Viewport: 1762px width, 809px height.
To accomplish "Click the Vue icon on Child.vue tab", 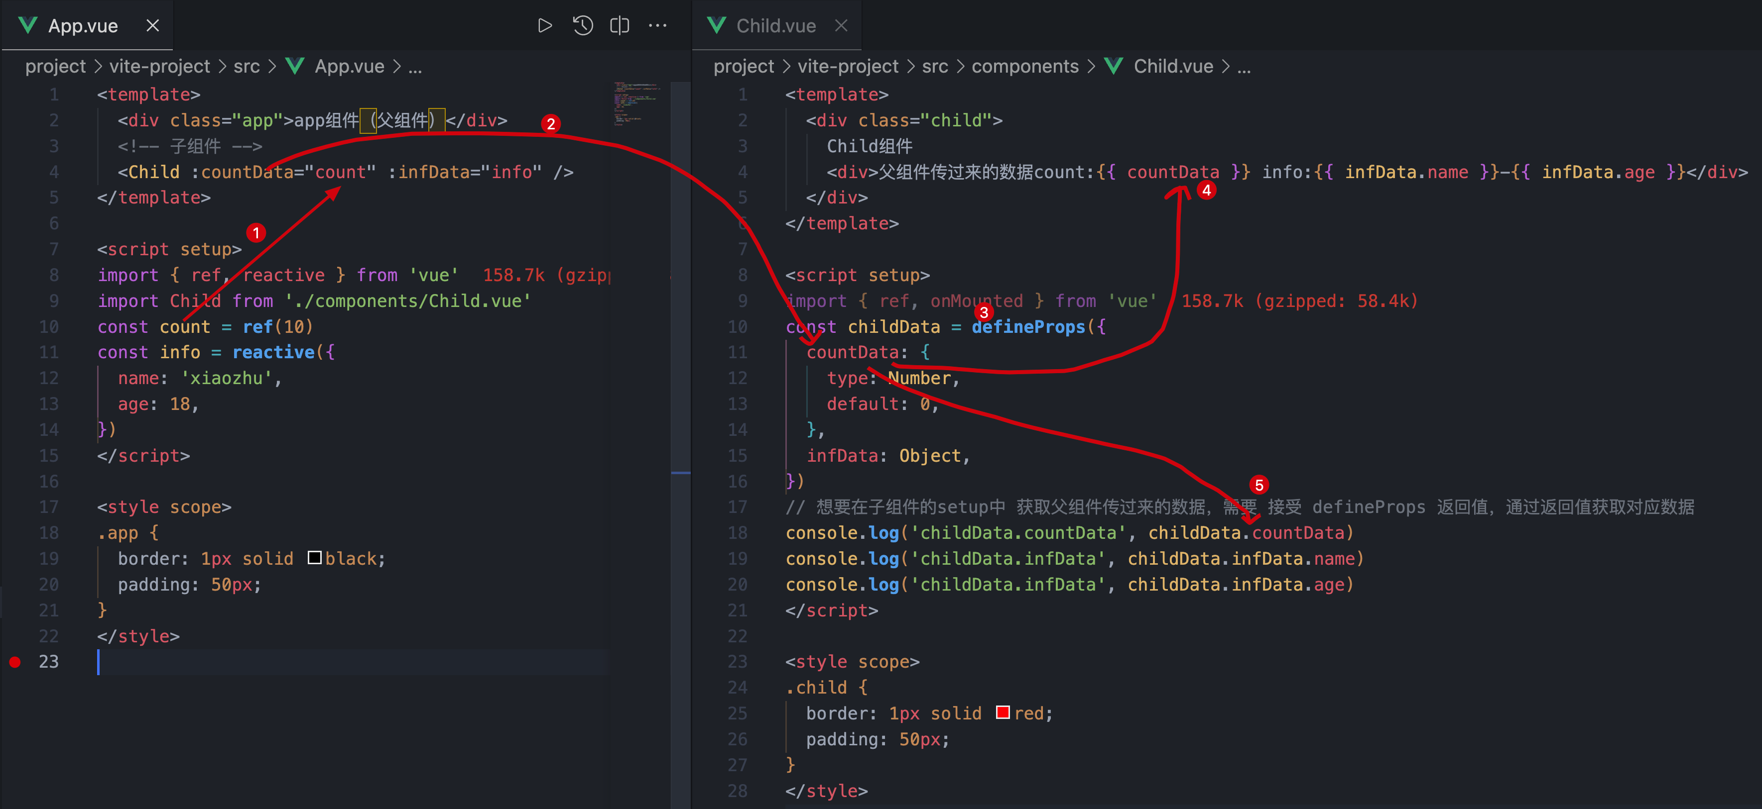I will click(x=716, y=26).
